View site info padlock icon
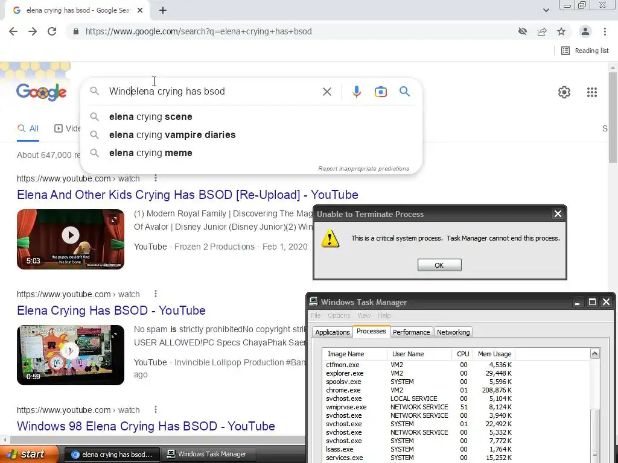Viewport: 618px width, 463px height. [75, 31]
